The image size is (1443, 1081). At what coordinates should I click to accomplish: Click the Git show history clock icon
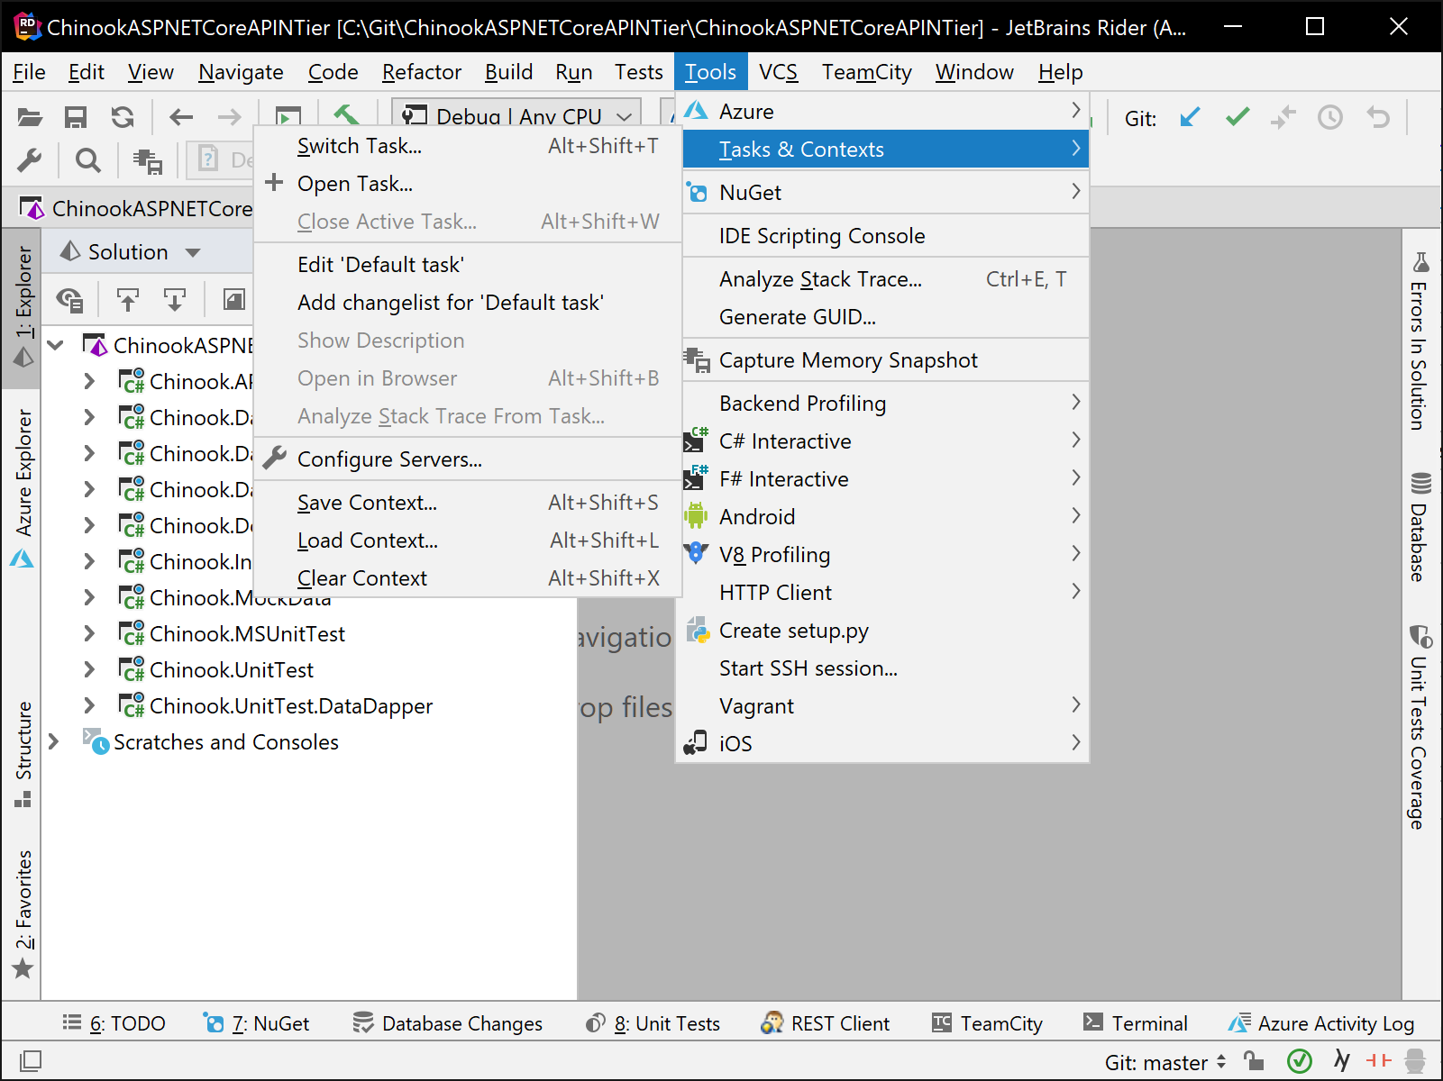point(1330,117)
